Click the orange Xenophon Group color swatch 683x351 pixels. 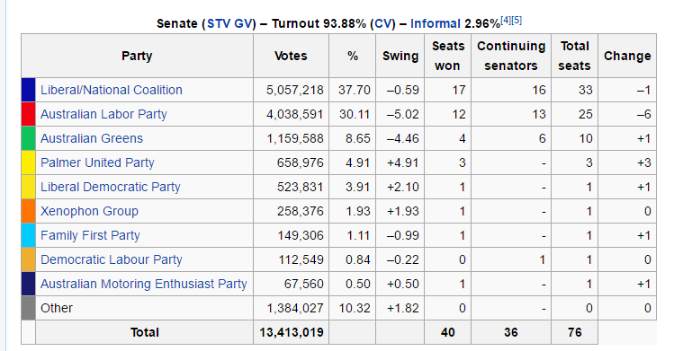28,211
